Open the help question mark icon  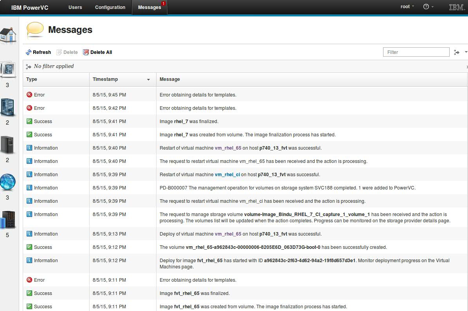point(426,7)
